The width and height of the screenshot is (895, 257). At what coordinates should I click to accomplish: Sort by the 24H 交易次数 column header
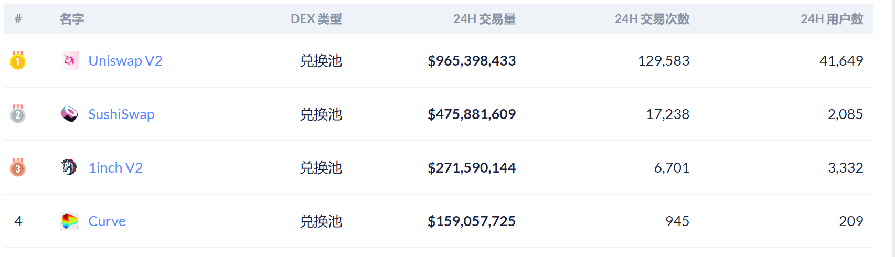point(652,19)
